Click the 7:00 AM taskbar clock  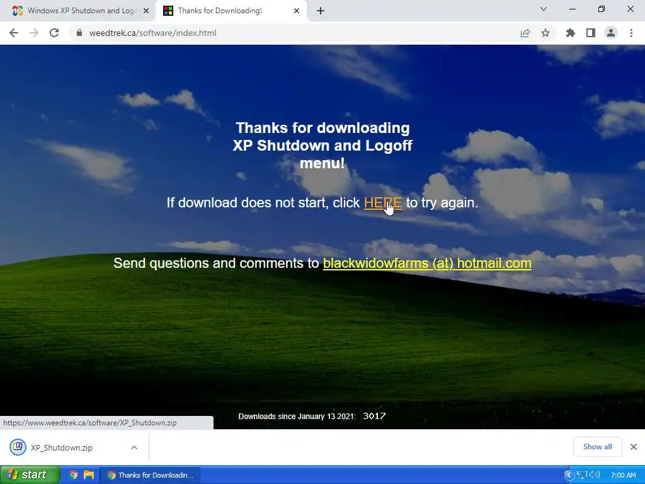[x=623, y=475]
